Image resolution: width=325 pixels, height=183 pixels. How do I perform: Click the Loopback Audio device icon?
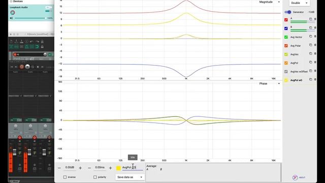click(13, 12)
